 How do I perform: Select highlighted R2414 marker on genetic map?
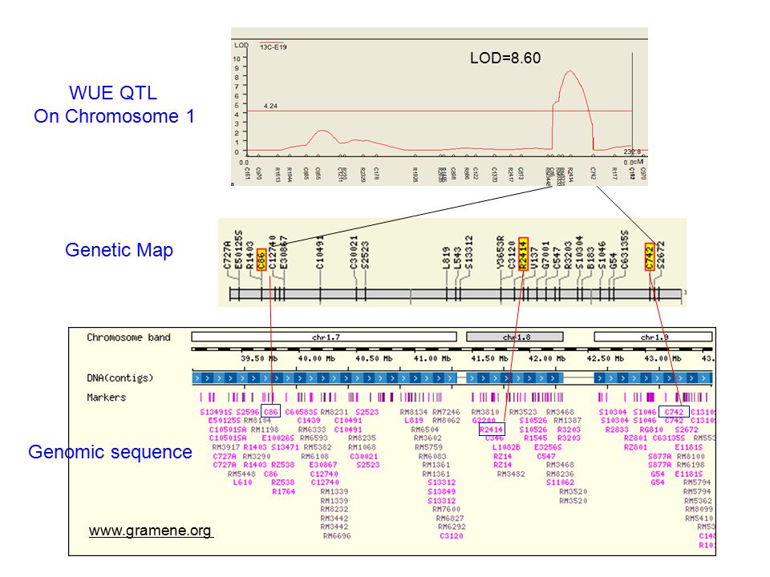pos(523,254)
